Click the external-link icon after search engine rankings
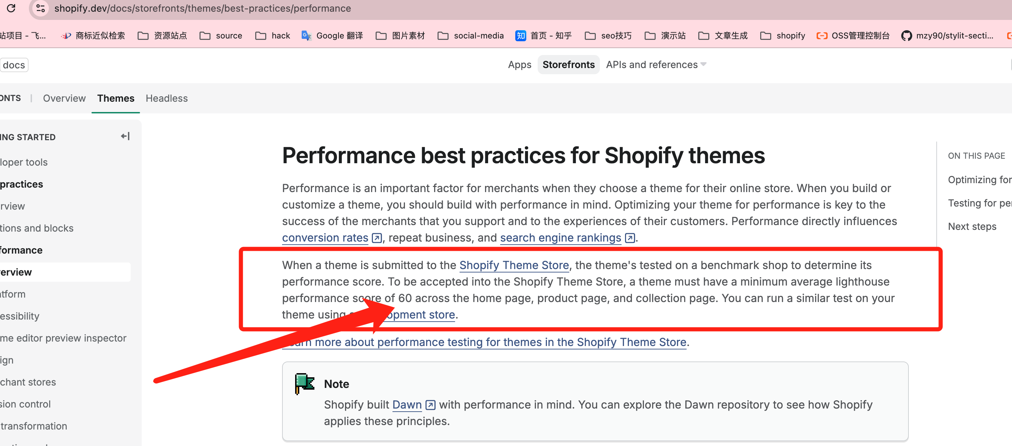The image size is (1012, 446). tap(629, 238)
